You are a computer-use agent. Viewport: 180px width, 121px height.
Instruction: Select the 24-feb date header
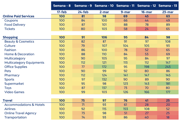click(x=83, y=12)
